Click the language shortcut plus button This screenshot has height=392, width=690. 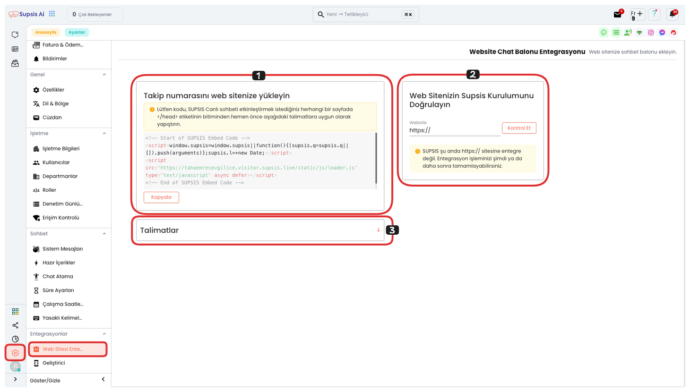(637, 14)
